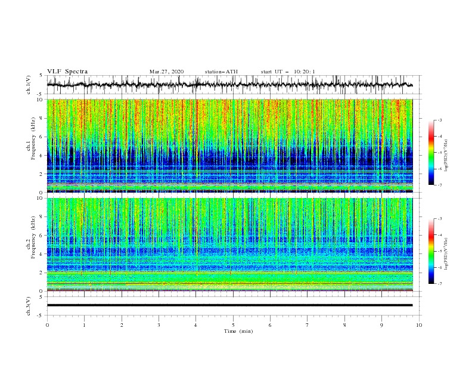Click the '-3' value on upper colorbar
The height and width of the screenshot is (365, 472).
point(440,120)
